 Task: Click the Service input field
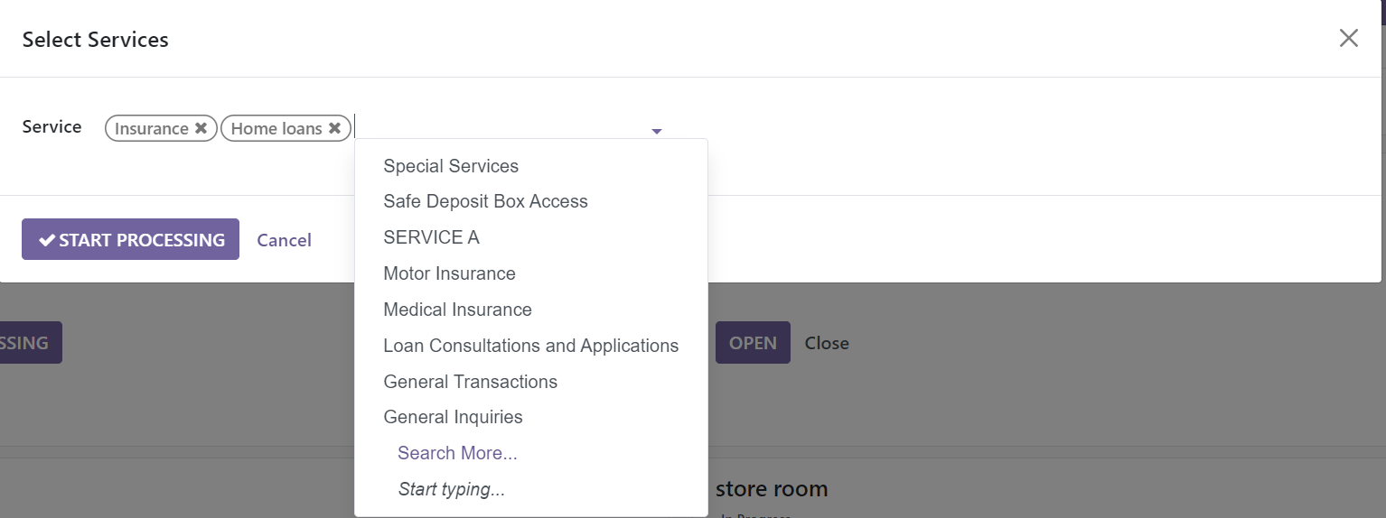pyautogui.click(x=497, y=128)
